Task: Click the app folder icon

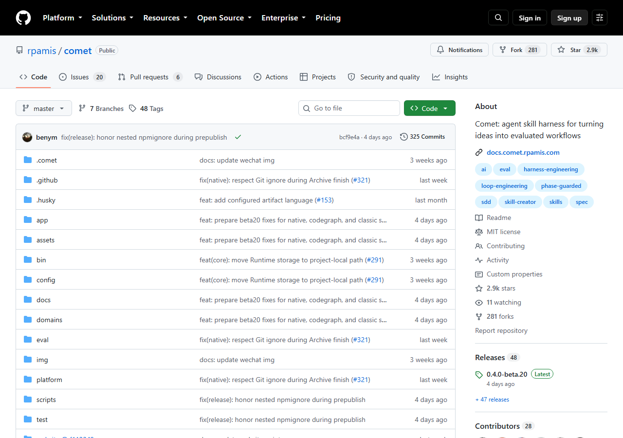Action: pos(28,220)
